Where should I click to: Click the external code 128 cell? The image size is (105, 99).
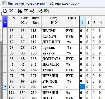pos(36,47)
